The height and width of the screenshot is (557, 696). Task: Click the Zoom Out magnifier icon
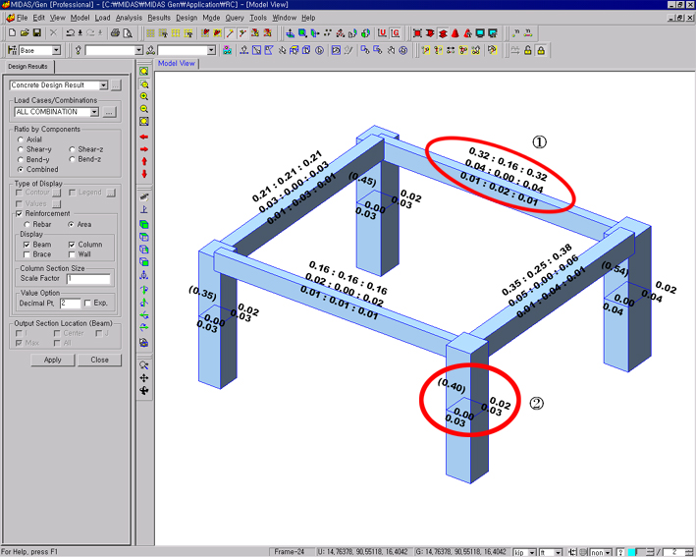click(x=144, y=109)
